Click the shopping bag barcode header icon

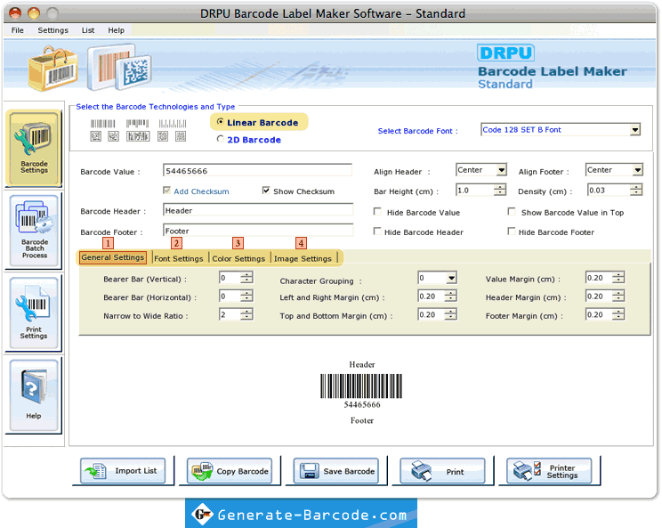point(53,69)
